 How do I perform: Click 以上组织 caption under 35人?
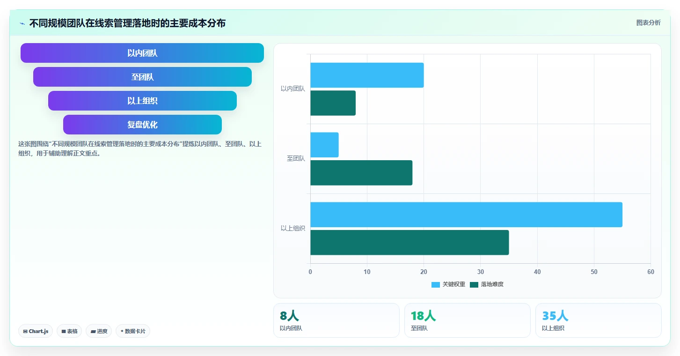(553, 328)
